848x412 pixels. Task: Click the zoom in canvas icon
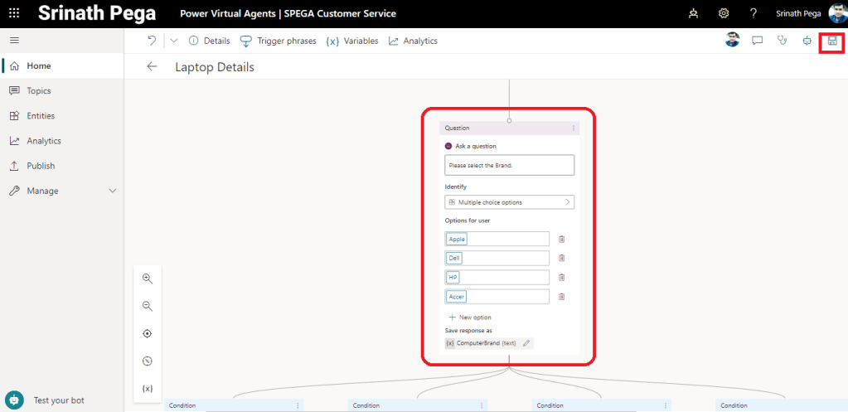pyautogui.click(x=148, y=279)
